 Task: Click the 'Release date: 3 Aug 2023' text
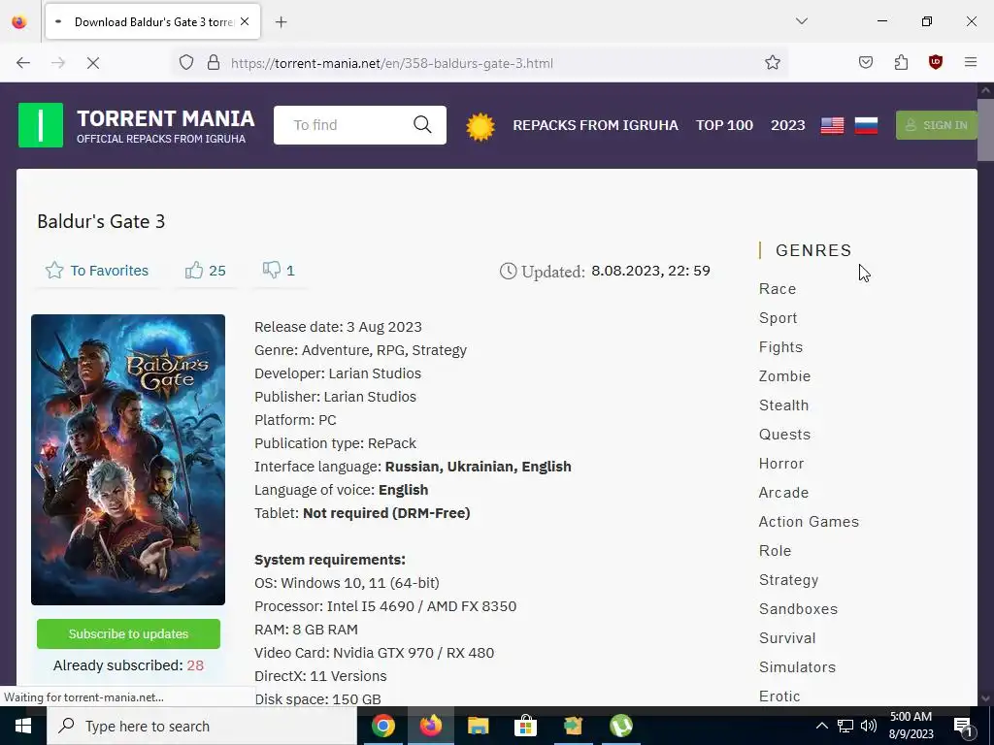(x=338, y=327)
